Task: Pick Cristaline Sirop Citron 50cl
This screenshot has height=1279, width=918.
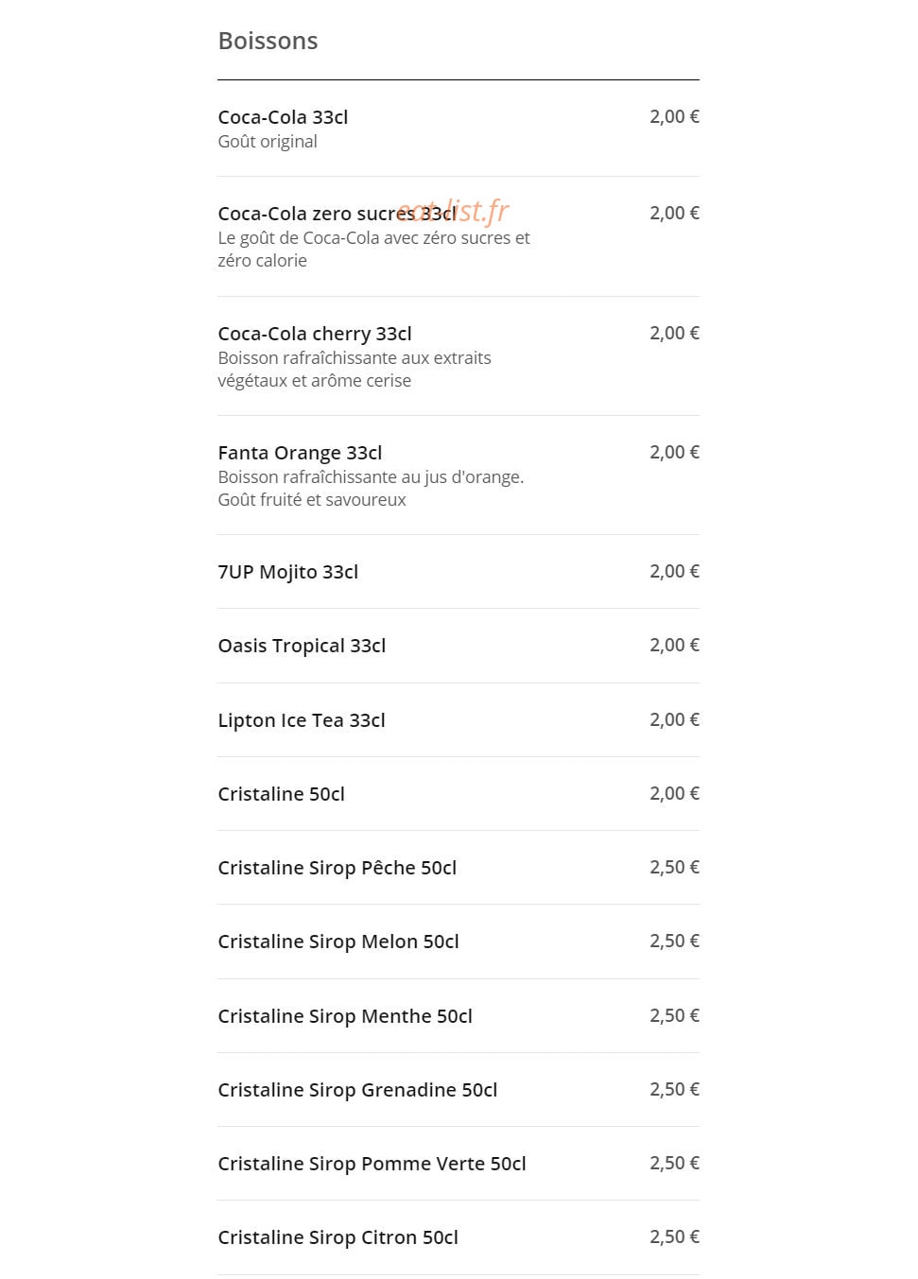Action: (x=459, y=1237)
